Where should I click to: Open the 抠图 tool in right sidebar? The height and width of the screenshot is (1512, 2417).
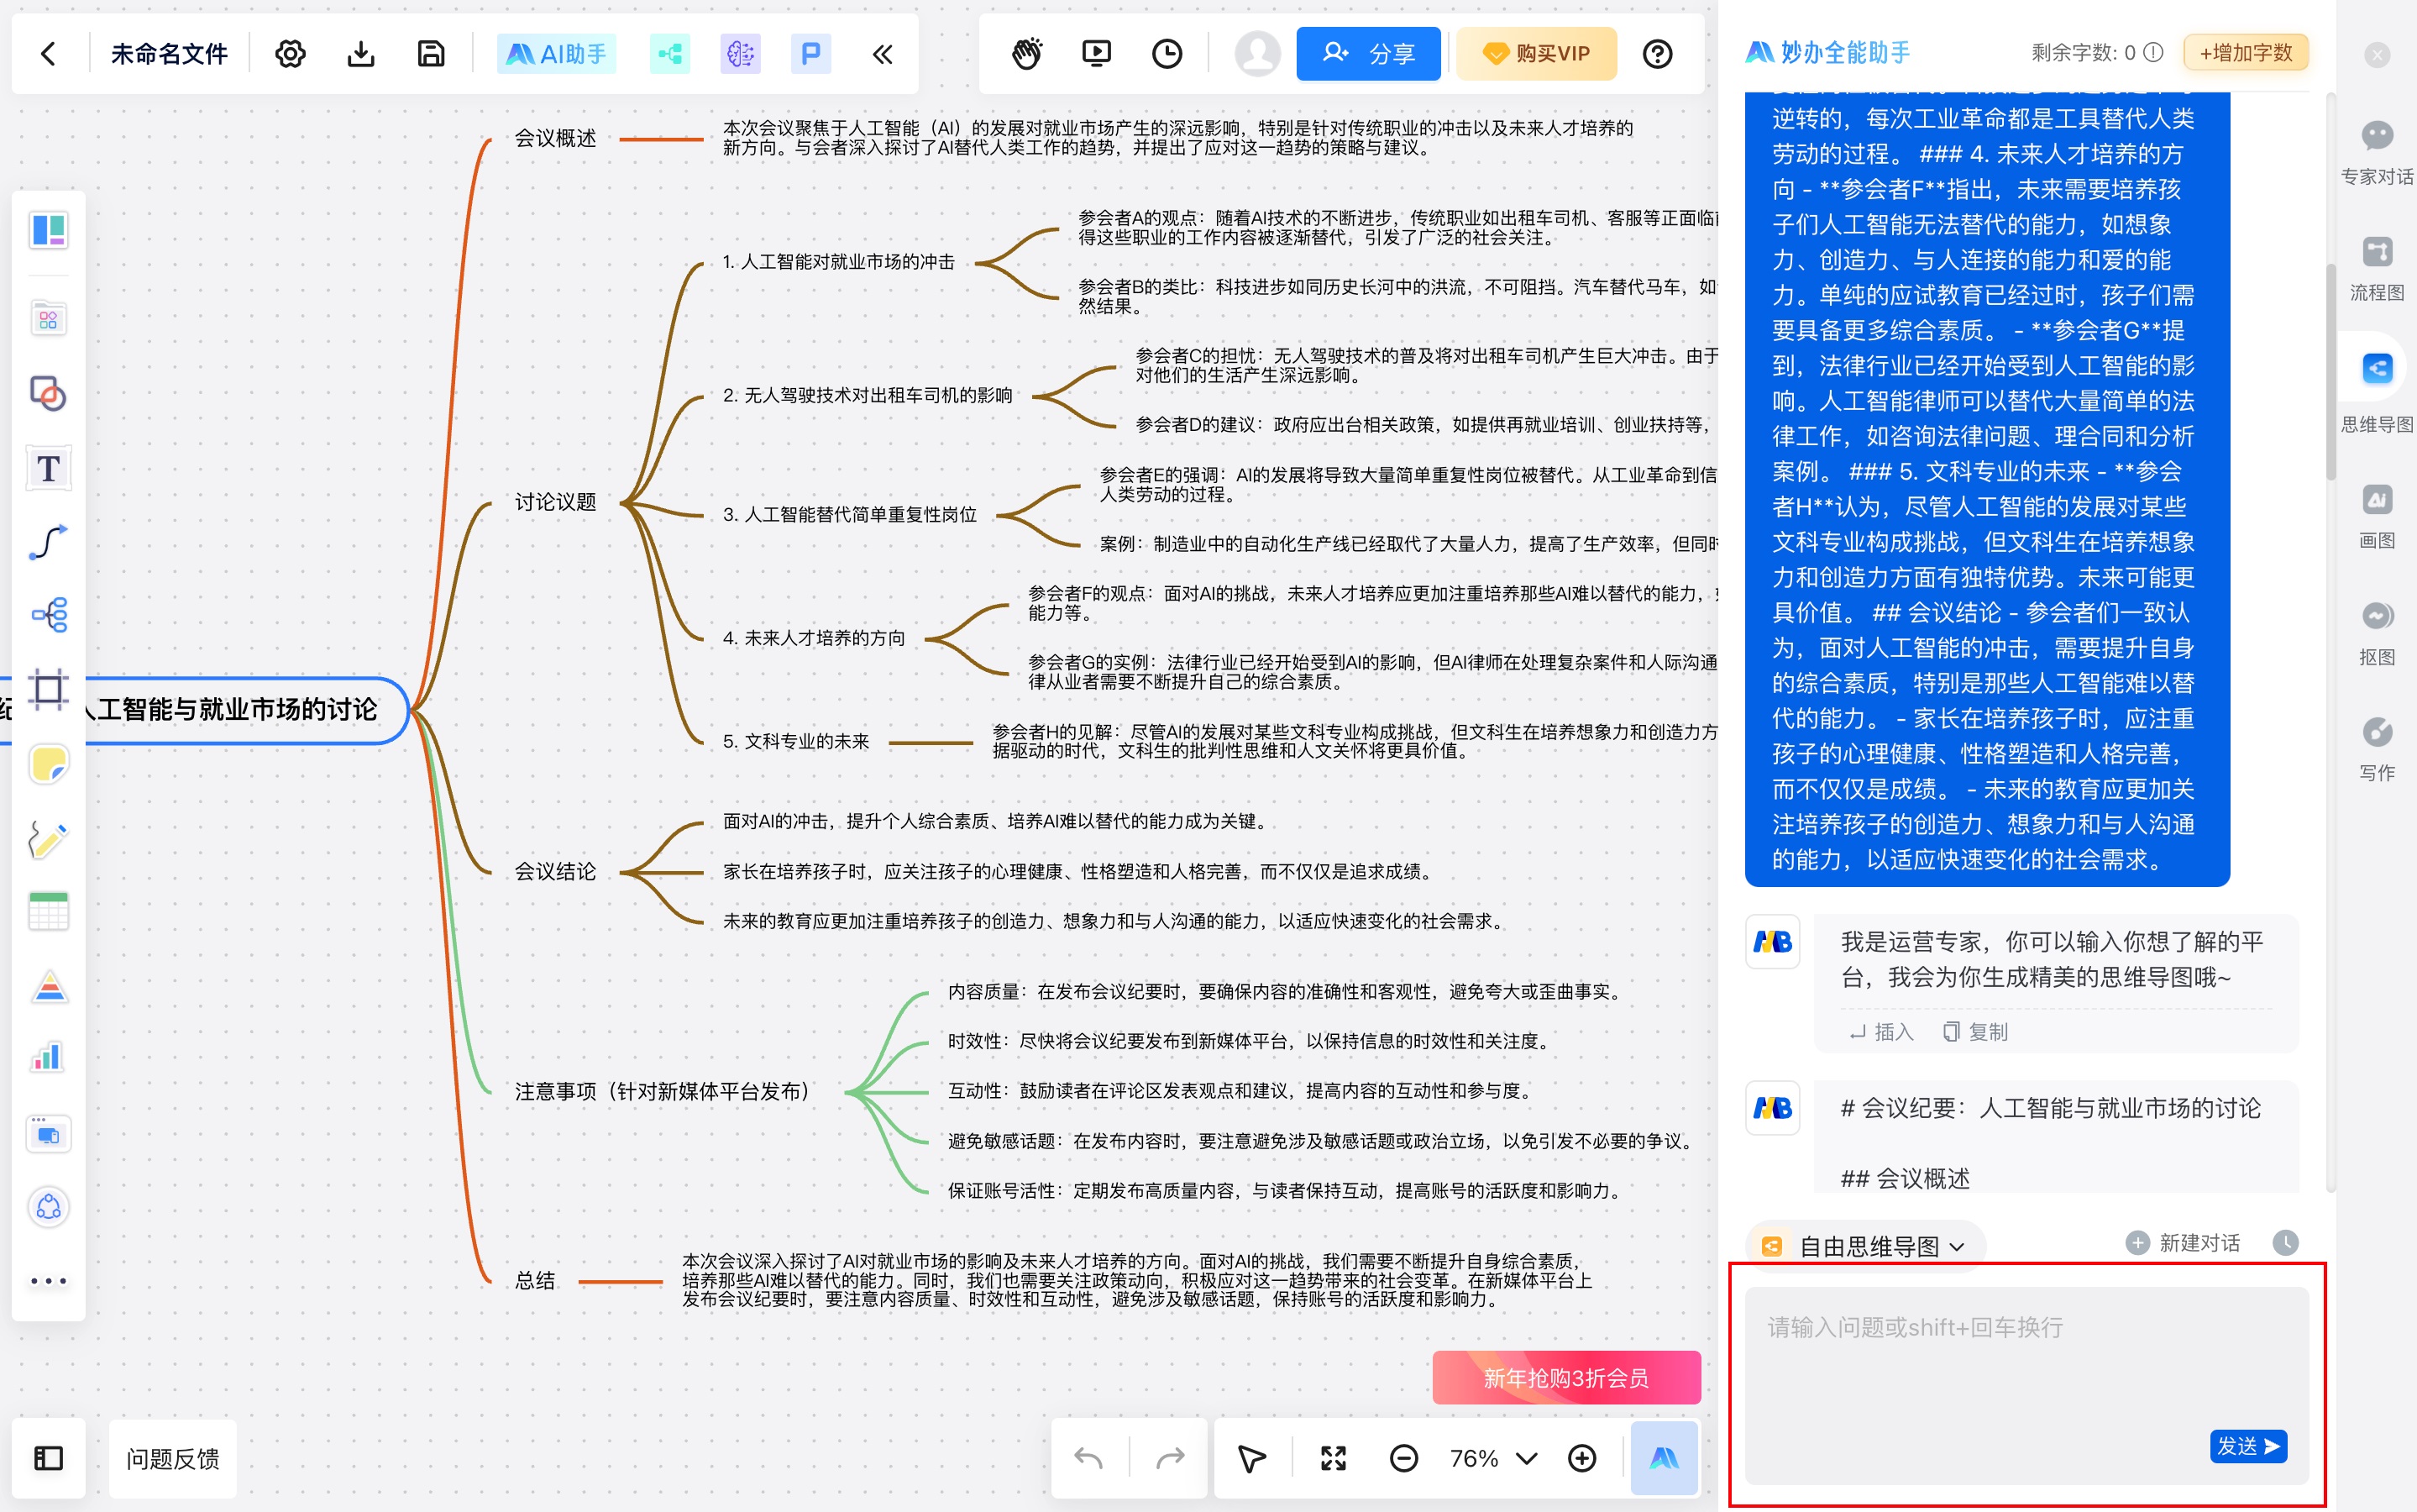pyautogui.click(x=2377, y=630)
